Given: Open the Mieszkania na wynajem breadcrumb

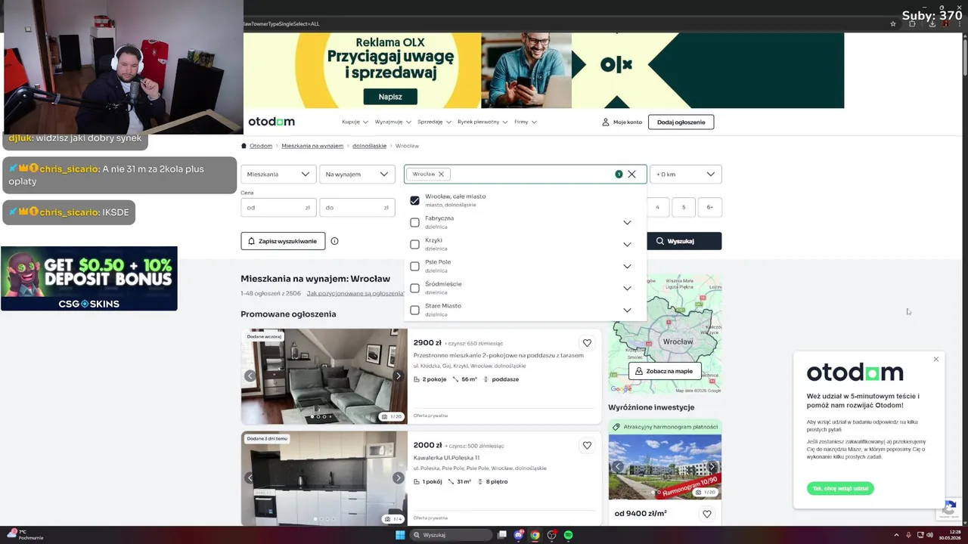Looking at the screenshot, I should pyautogui.click(x=312, y=146).
